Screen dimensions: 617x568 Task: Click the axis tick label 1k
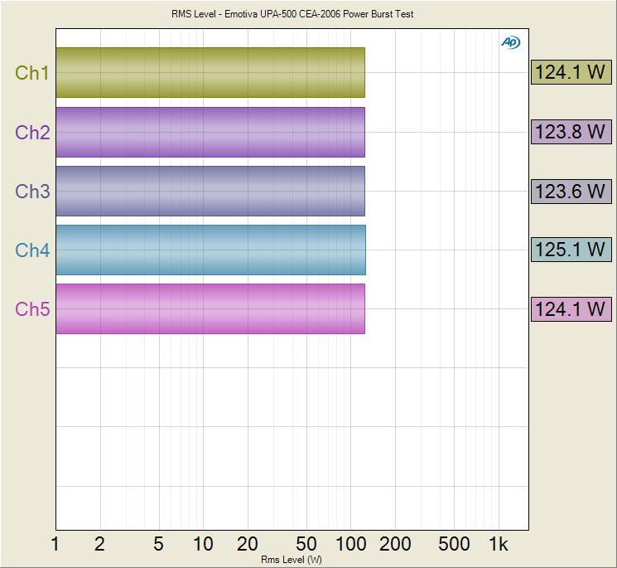tap(499, 544)
